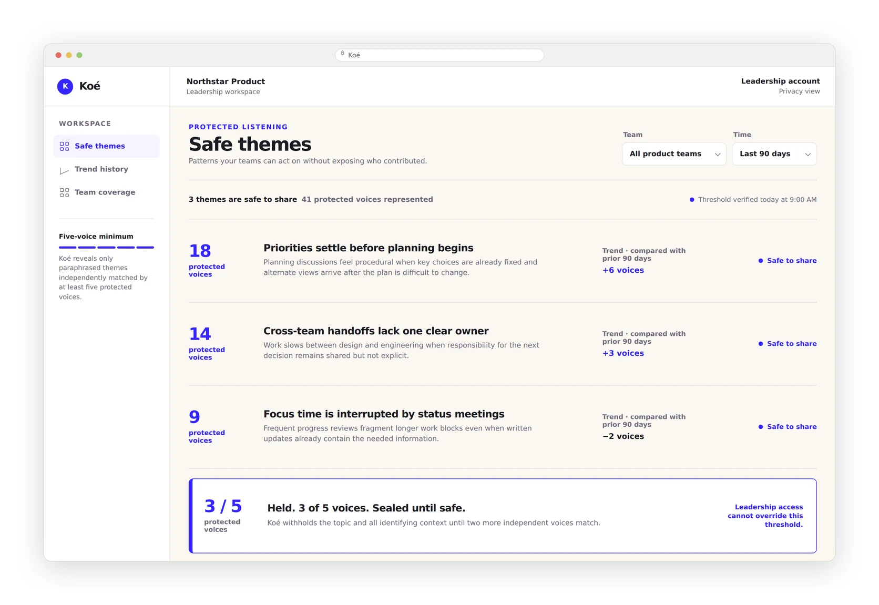The image size is (879, 605).
Task: Open Team coverage in sidebar
Action: tap(106, 192)
